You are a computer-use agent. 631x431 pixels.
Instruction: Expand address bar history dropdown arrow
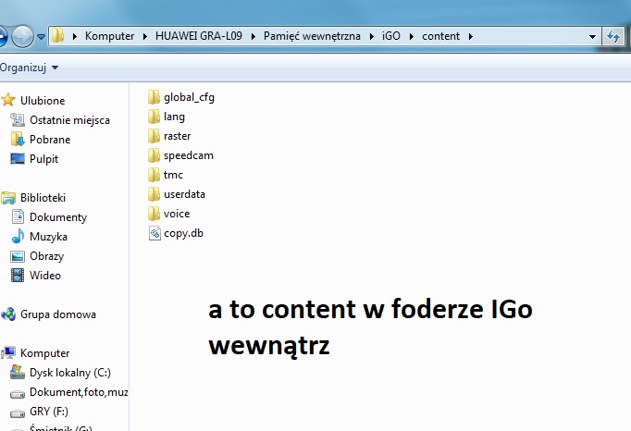tap(592, 36)
